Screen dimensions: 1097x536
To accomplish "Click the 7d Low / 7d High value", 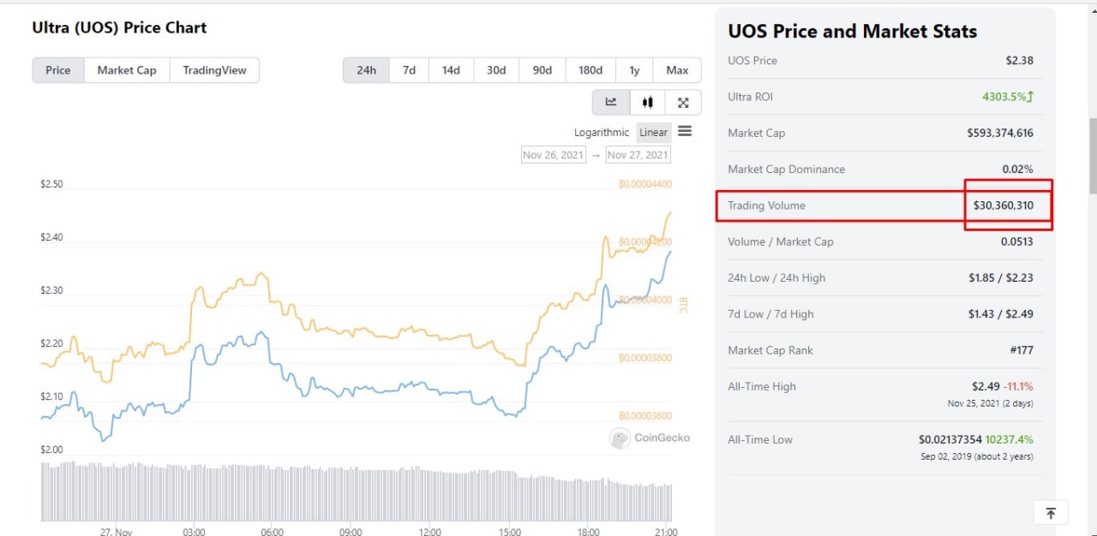I will point(1001,314).
